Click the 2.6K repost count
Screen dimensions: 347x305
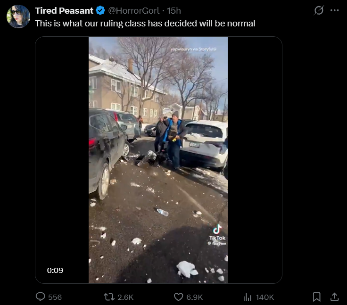(x=125, y=297)
